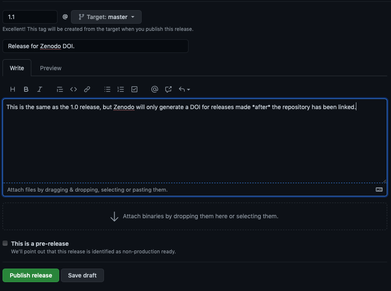Enable the pre-release checkbox
Image resolution: width=391 pixels, height=291 pixels.
coord(5,243)
